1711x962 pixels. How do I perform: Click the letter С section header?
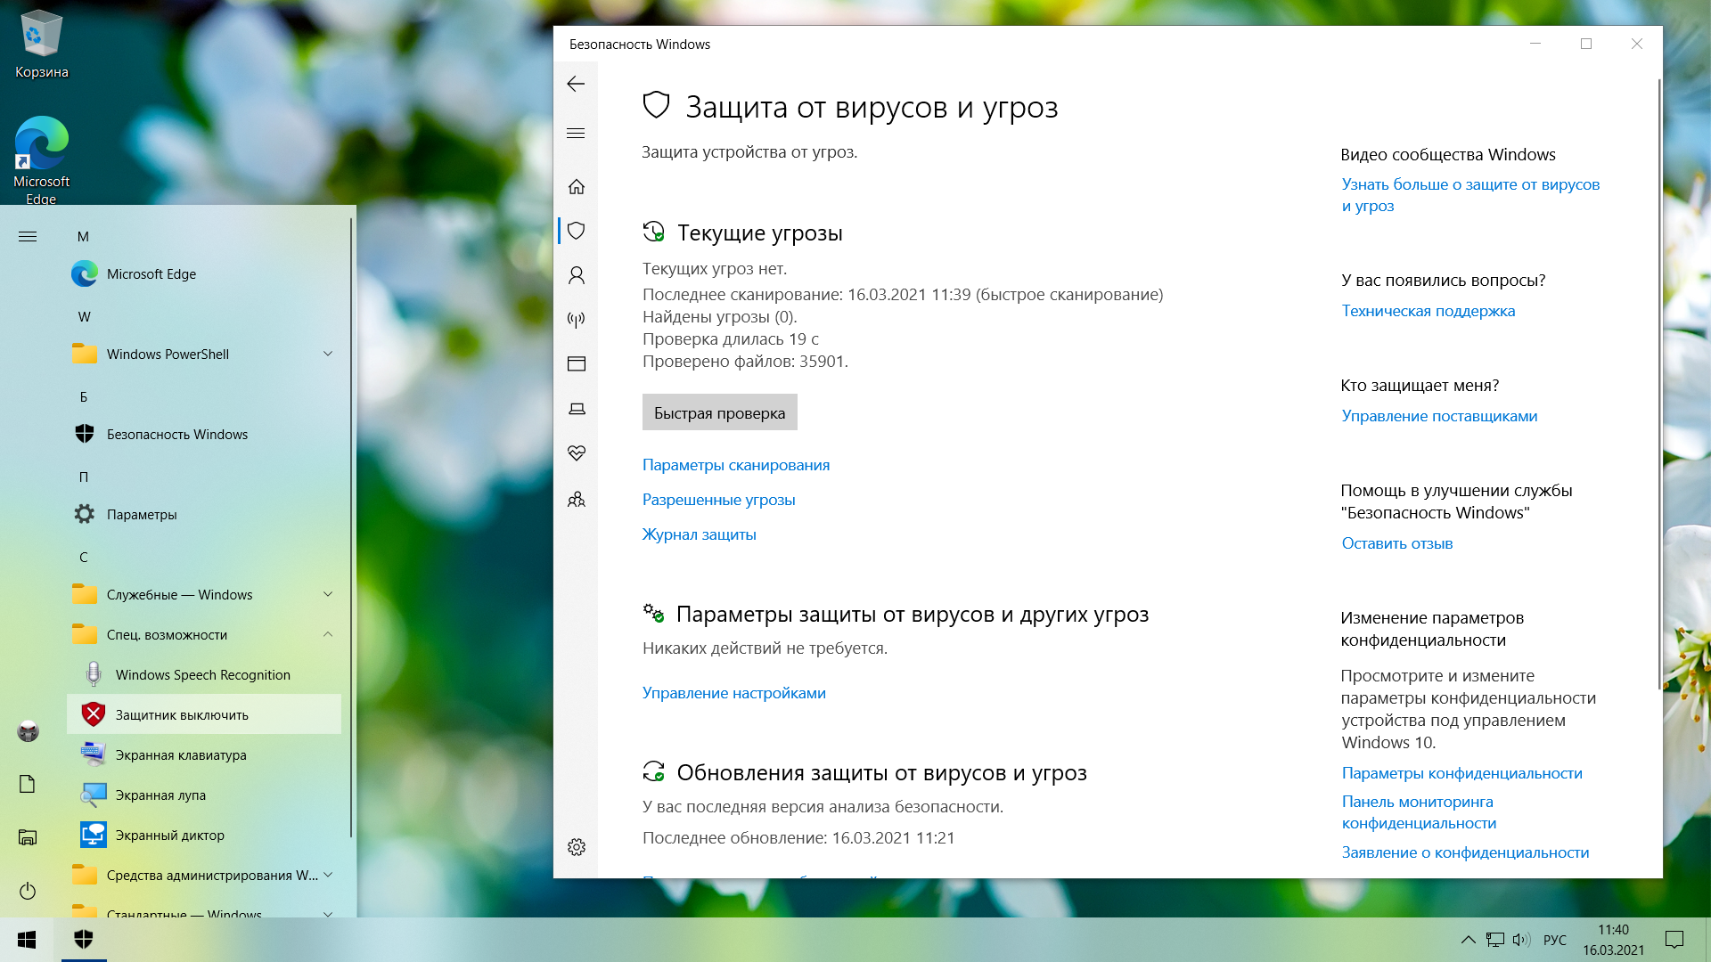[84, 558]
